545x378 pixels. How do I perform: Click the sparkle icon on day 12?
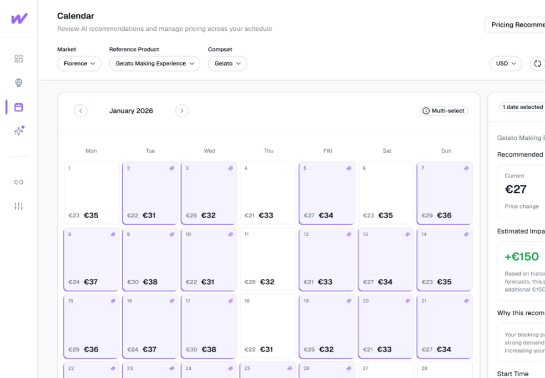349,234
